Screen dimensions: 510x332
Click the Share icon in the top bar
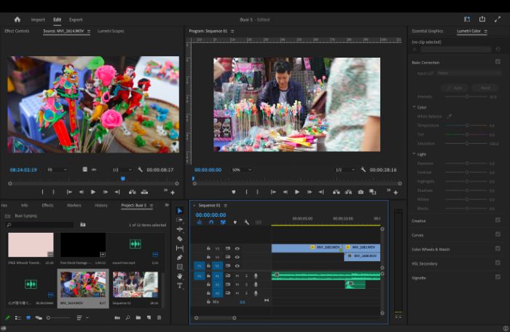[x=482, y=19]
